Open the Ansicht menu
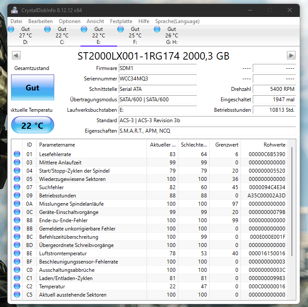The width and height of the screenshot is (308, 307). tap(95, 21)
